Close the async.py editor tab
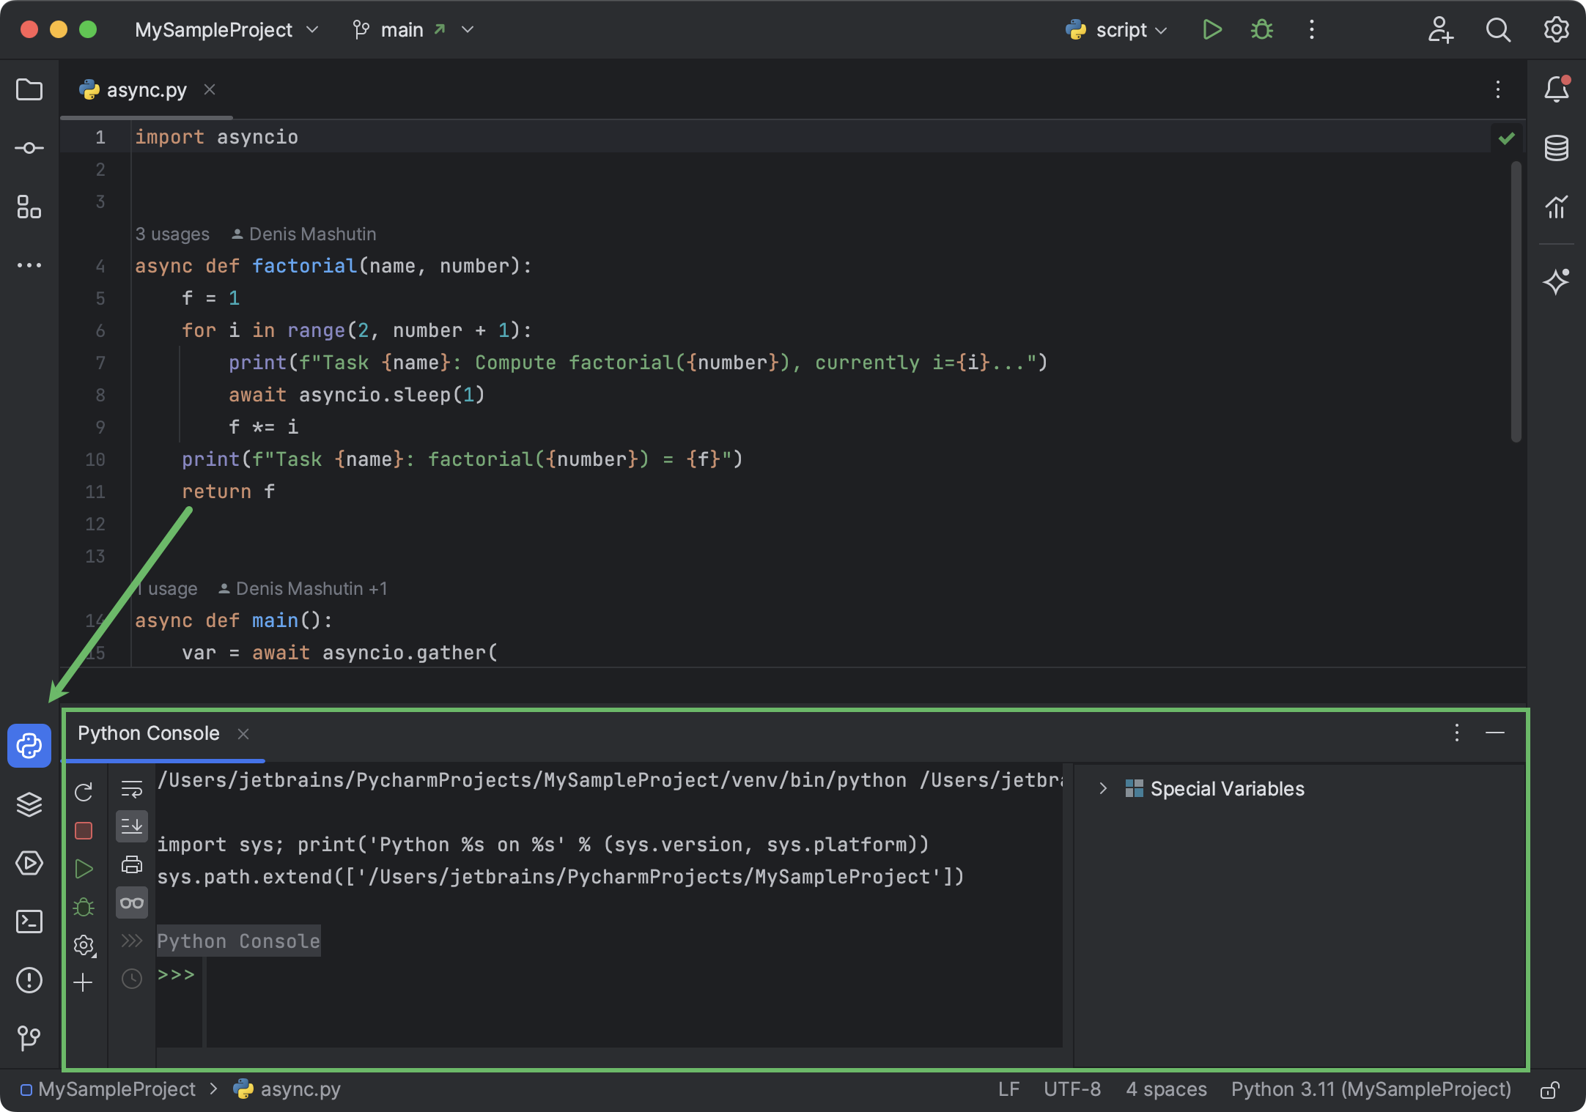This screenshot has height=1112, width=1586. (x=210, y=89)
